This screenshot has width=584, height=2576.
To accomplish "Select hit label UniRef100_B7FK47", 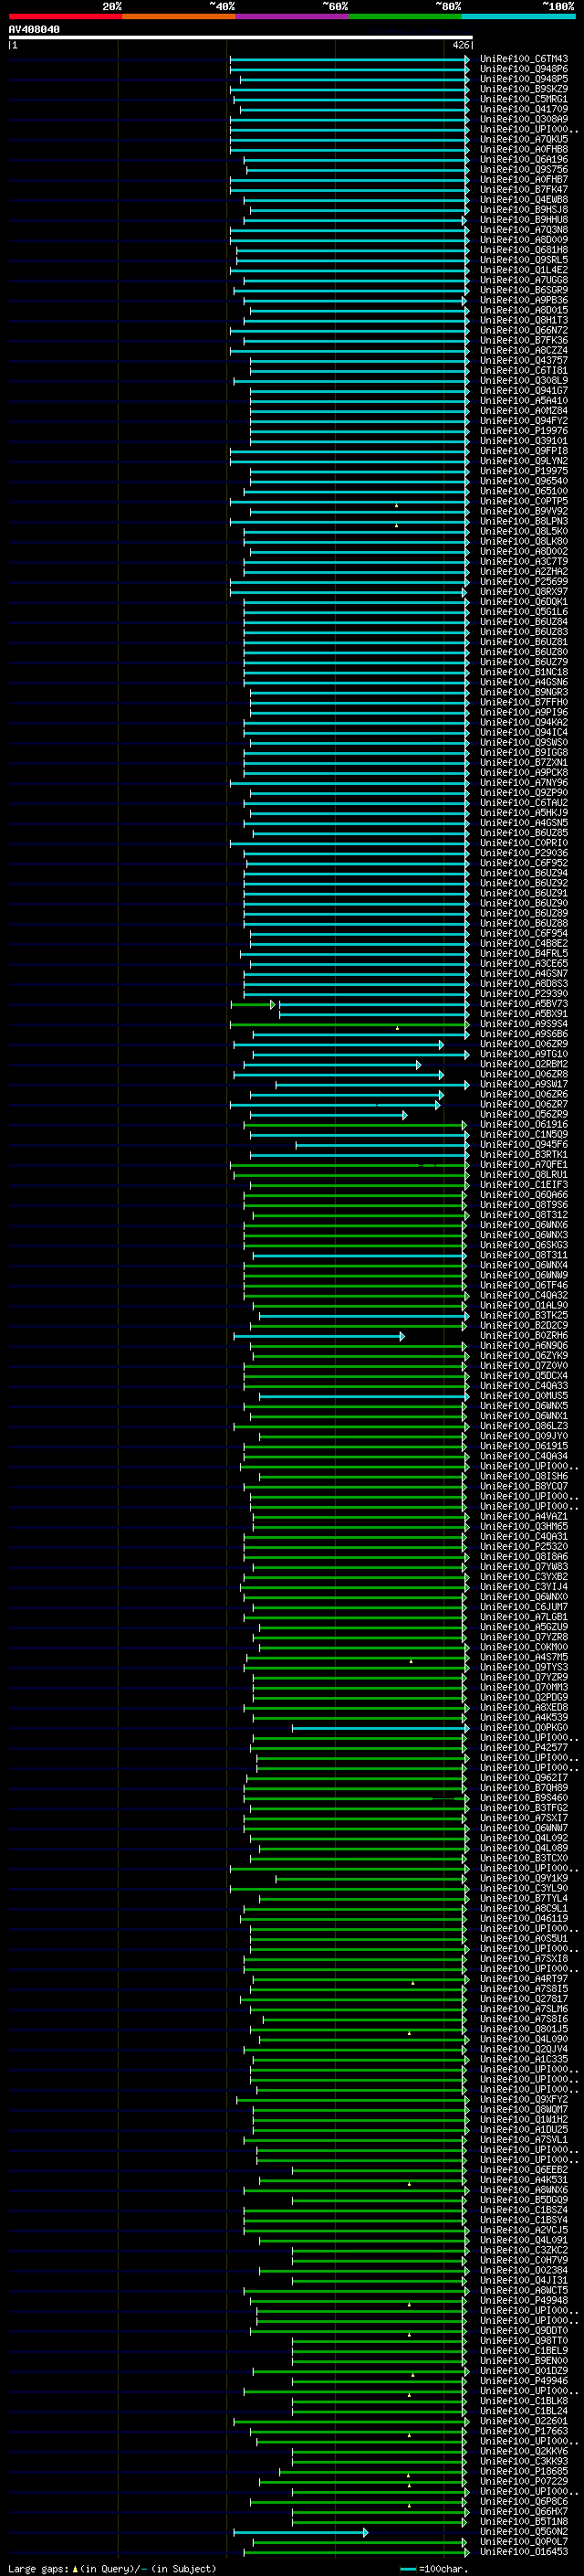I will tap(524, 189).
